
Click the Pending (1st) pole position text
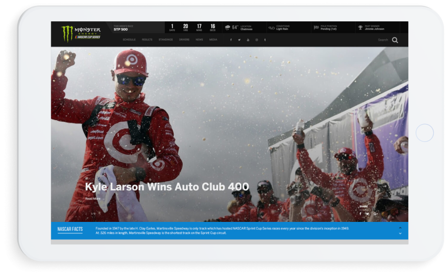coord(329,29)
